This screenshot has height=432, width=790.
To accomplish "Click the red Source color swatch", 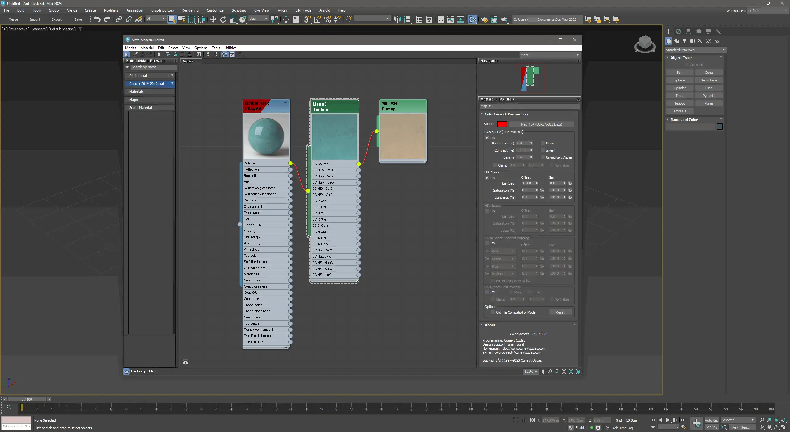I will coord(502,124).
